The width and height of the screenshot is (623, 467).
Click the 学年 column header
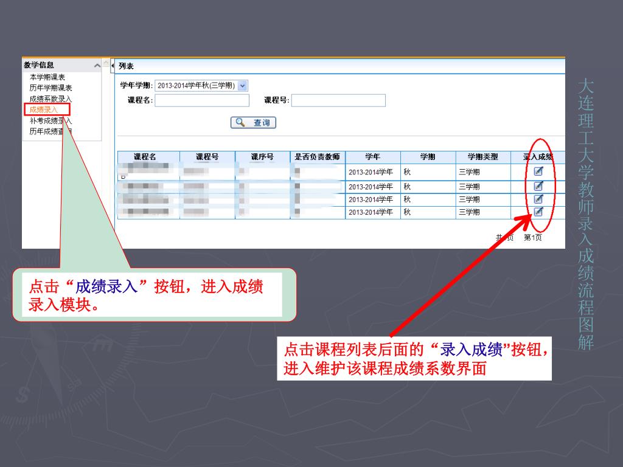coord(373,157)
